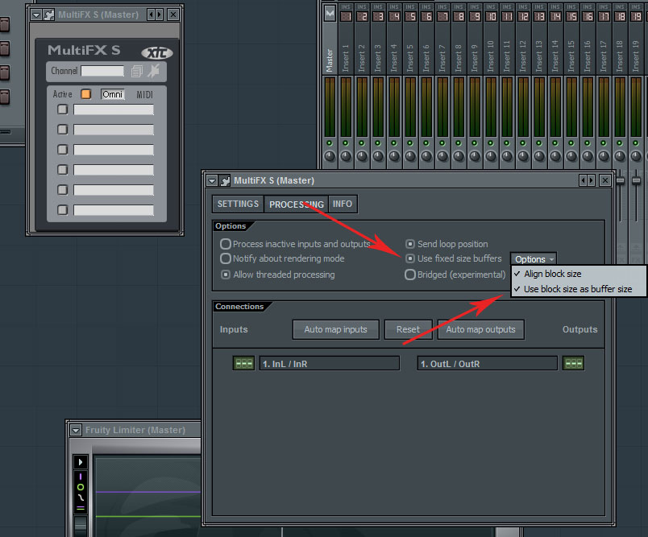Toggle the green mute LED on Master track
Image resolution: width=648 pixels, height=537 pixels.
pos(330,143)
